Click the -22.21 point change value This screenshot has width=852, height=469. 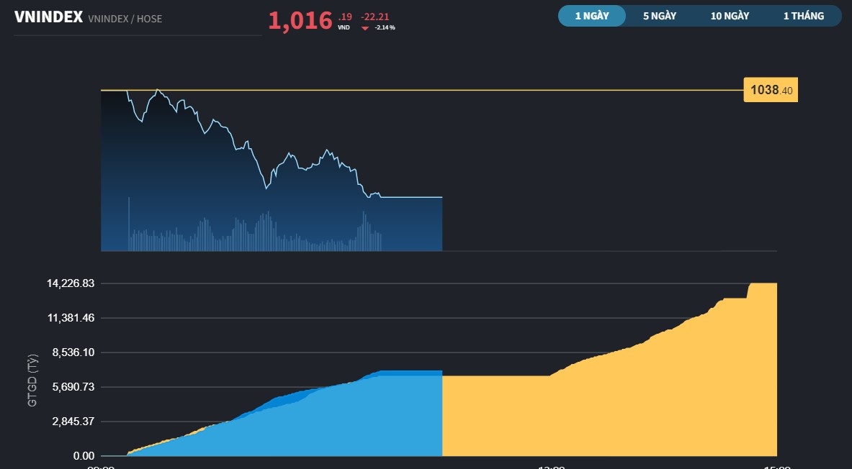coord(375,16)
